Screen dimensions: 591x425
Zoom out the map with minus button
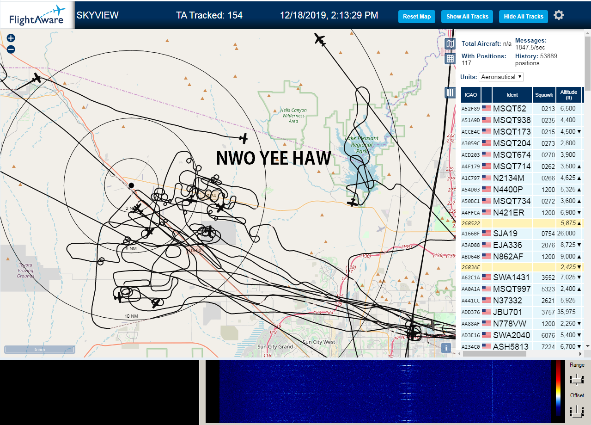point(11,49)
